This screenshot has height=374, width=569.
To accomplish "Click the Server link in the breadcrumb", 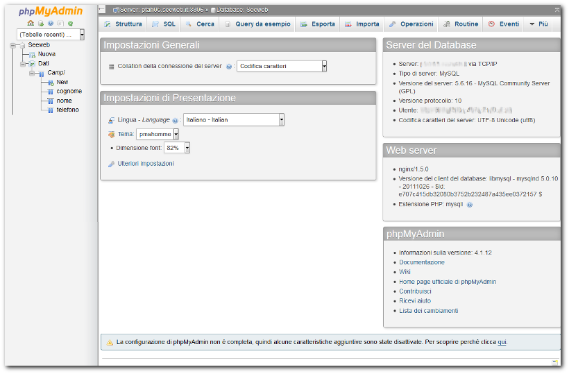I will click(162, 10).
